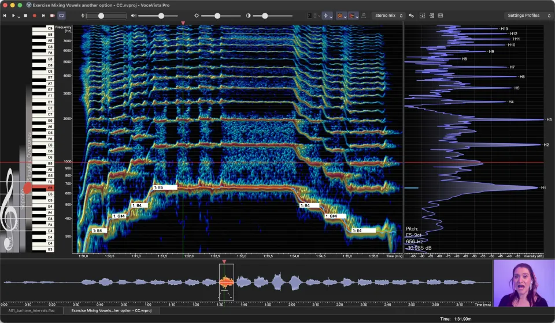The width and height of the screenshot is (555, 323).
Task: Click the image snapshot toolbar icon
Action: tap(441, 16)
